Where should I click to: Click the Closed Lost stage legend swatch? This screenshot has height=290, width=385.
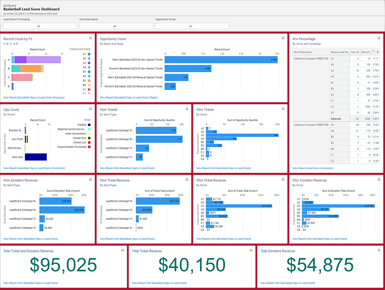click(89, 142)
